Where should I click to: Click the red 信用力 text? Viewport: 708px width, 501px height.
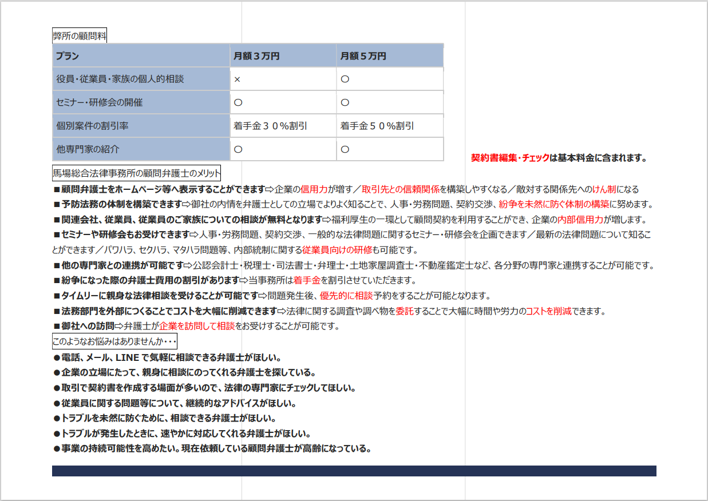(x=314, y=189)
